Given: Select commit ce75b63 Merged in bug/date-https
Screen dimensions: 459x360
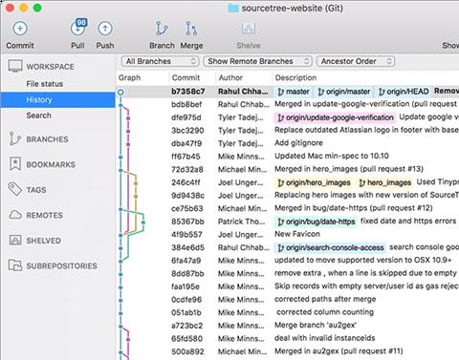Looking at the screenshot, I should (x=287, y=208).
